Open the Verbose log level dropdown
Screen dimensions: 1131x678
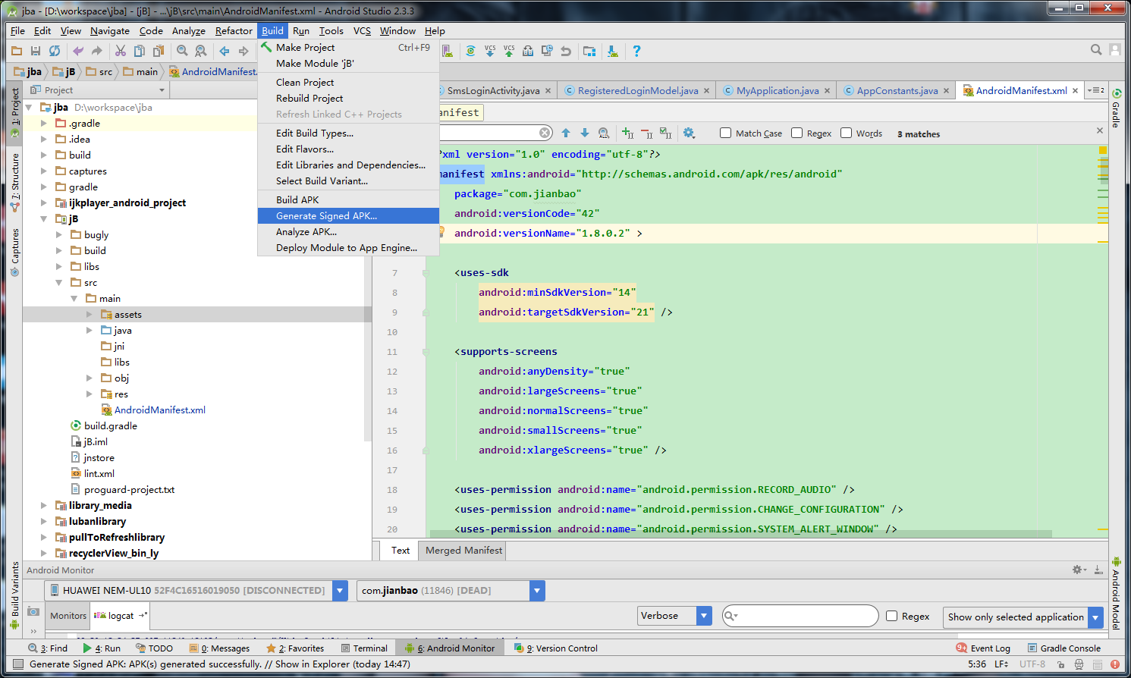tap(705, 616)
